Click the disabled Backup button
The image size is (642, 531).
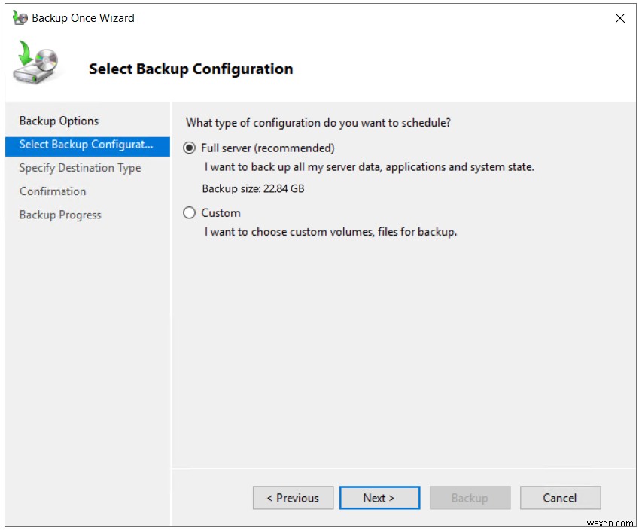[470, 497]
